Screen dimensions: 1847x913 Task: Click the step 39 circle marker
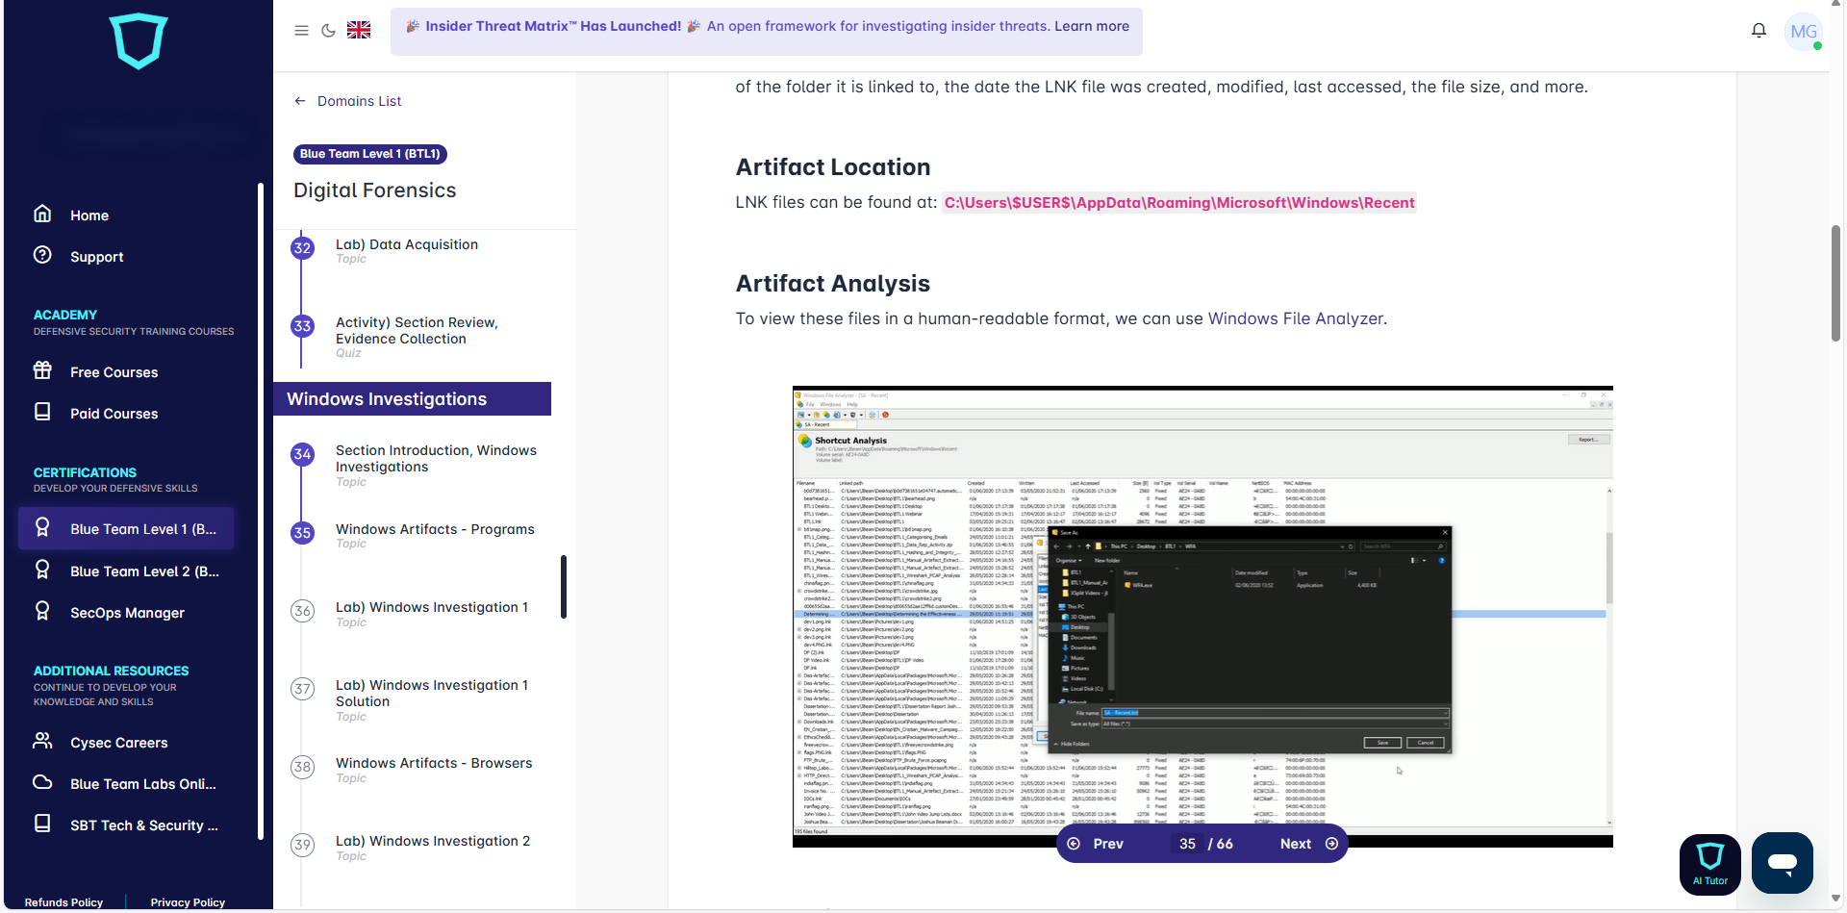click(303, 845)
